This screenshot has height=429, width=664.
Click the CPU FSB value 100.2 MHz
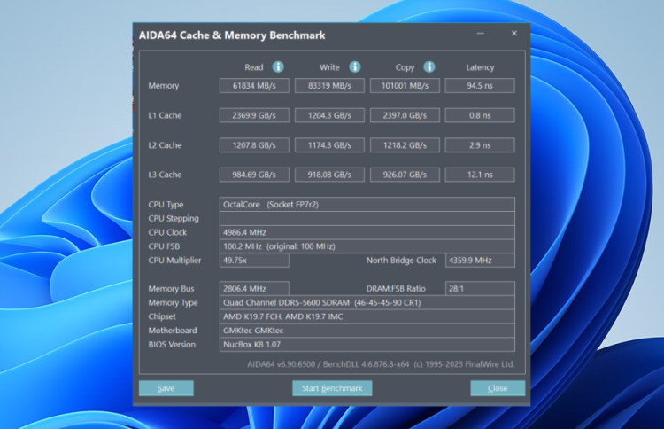pos(367,246)
